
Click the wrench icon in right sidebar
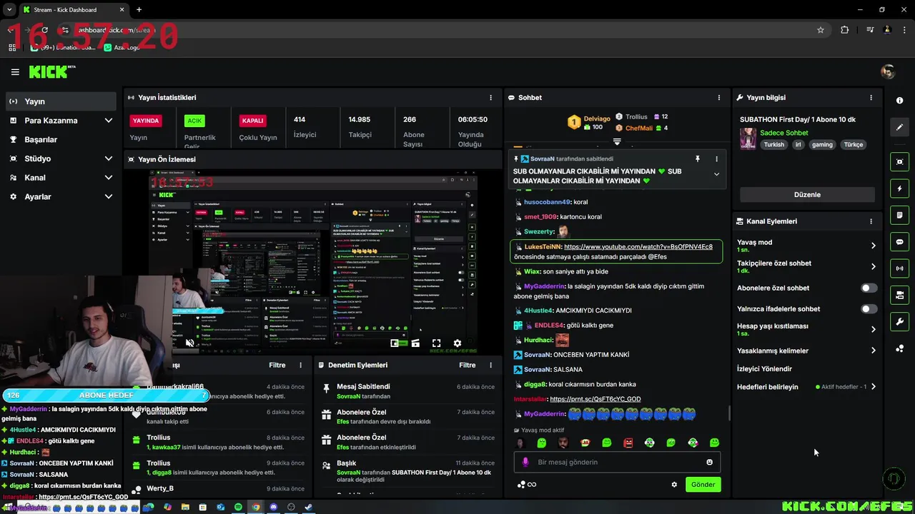click(x=899, y=322)
